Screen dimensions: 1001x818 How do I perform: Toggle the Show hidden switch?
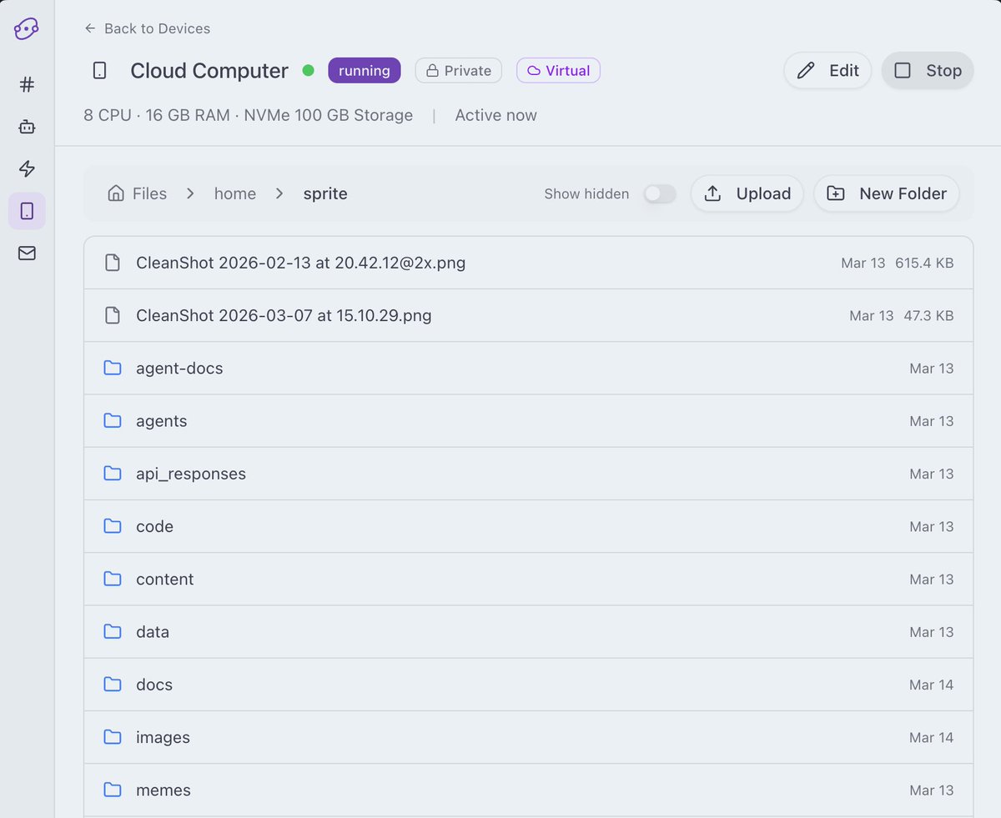coord(660,193)
